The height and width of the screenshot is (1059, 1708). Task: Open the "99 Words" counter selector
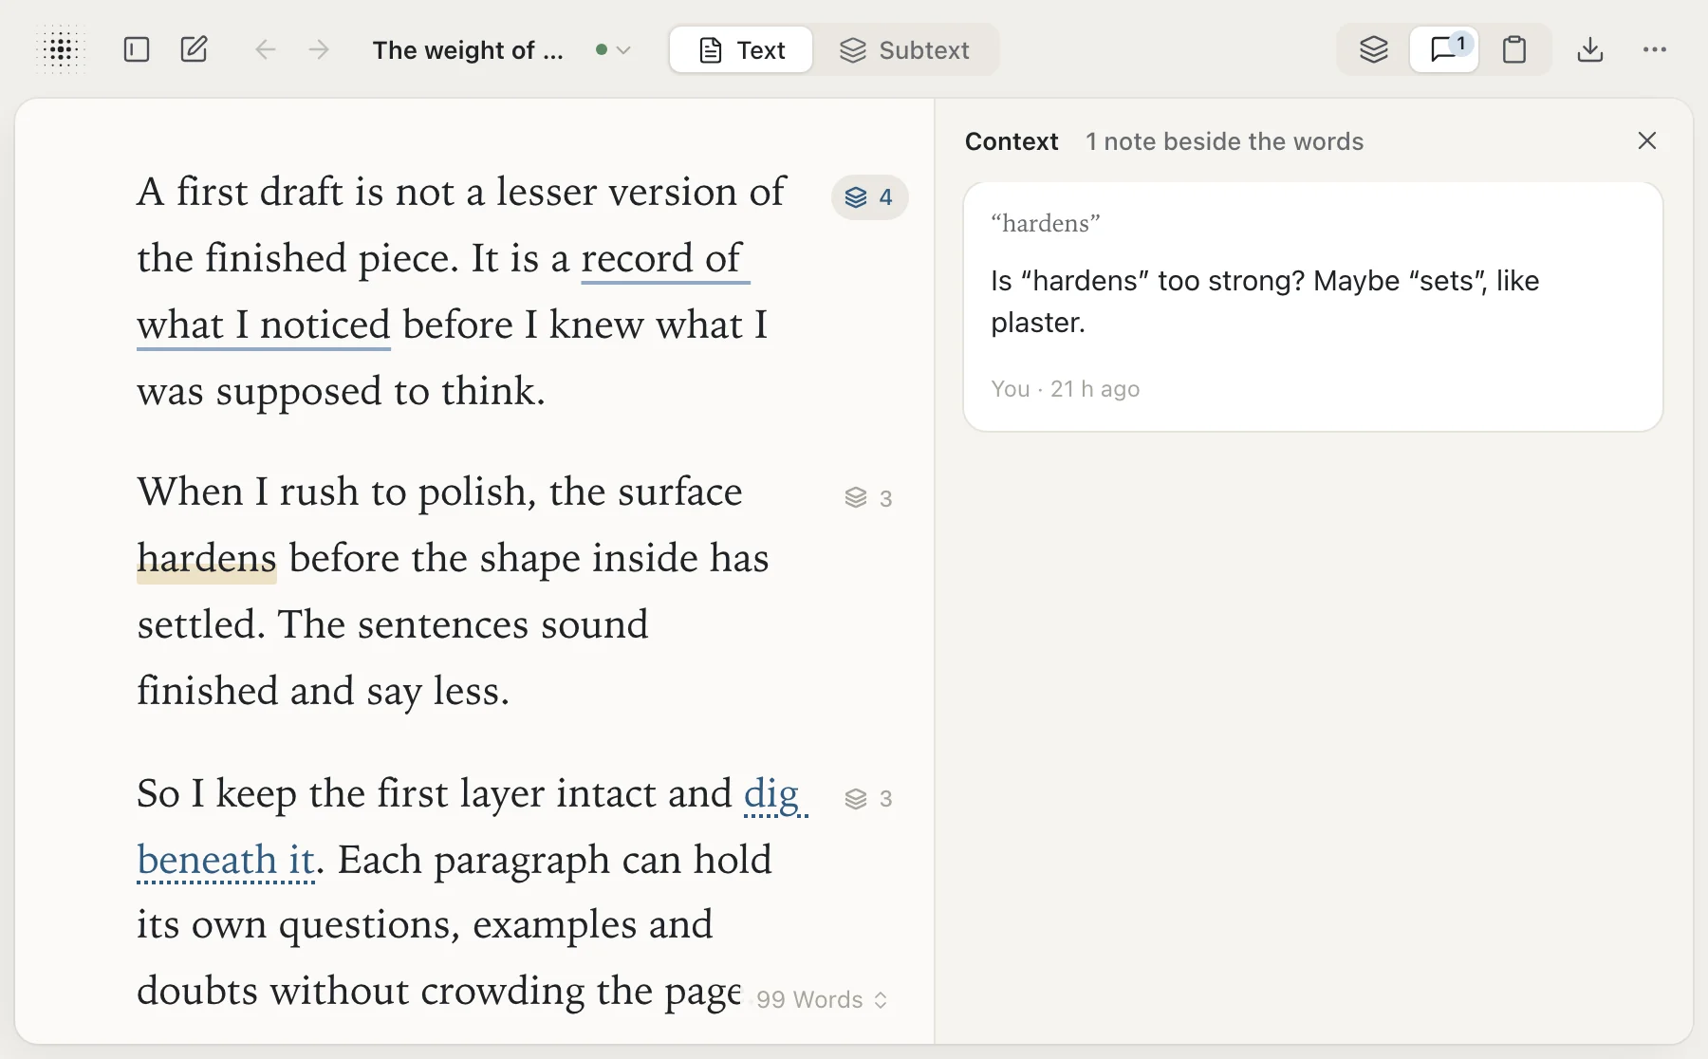pyautogui.click(x=822, y=1000)
